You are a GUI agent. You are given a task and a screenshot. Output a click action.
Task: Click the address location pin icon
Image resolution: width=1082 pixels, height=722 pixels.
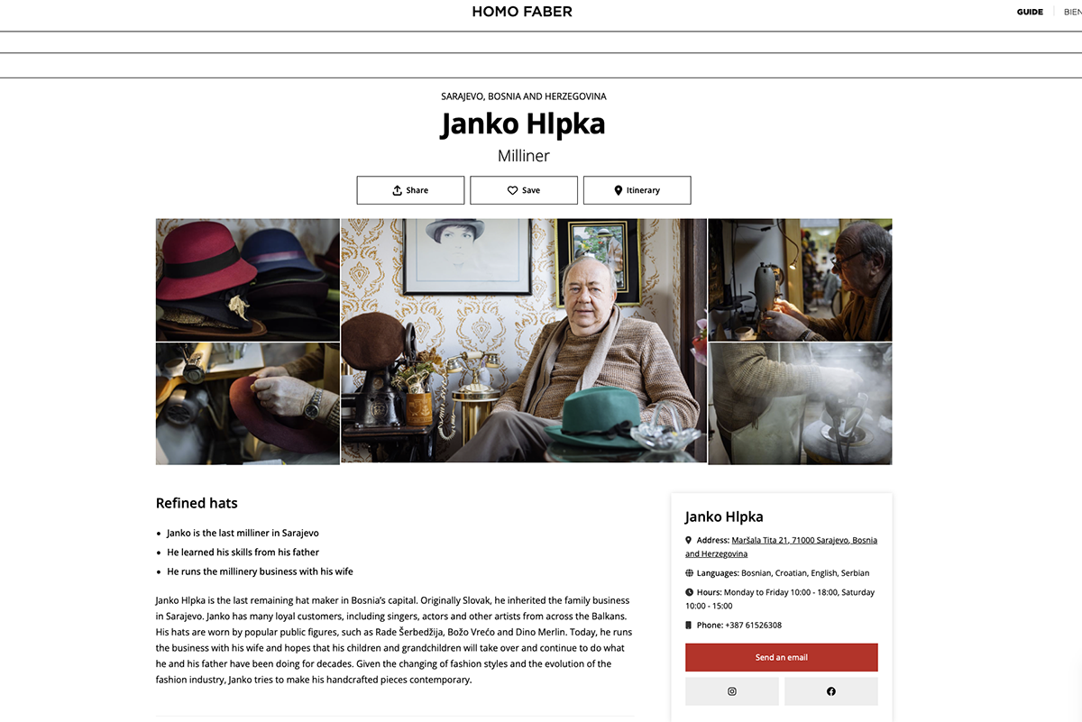[689, 541]
